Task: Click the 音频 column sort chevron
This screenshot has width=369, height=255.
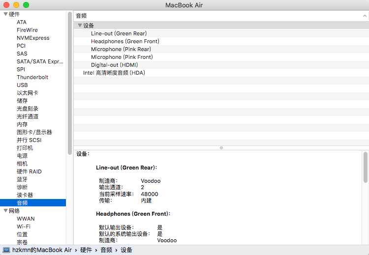Action: (x=365, y=16)
